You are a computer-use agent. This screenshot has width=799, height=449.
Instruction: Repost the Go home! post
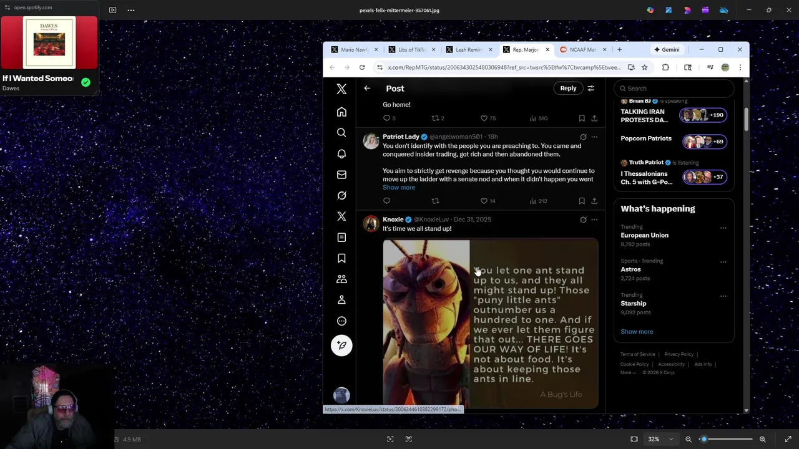click(x=438, y=118)
